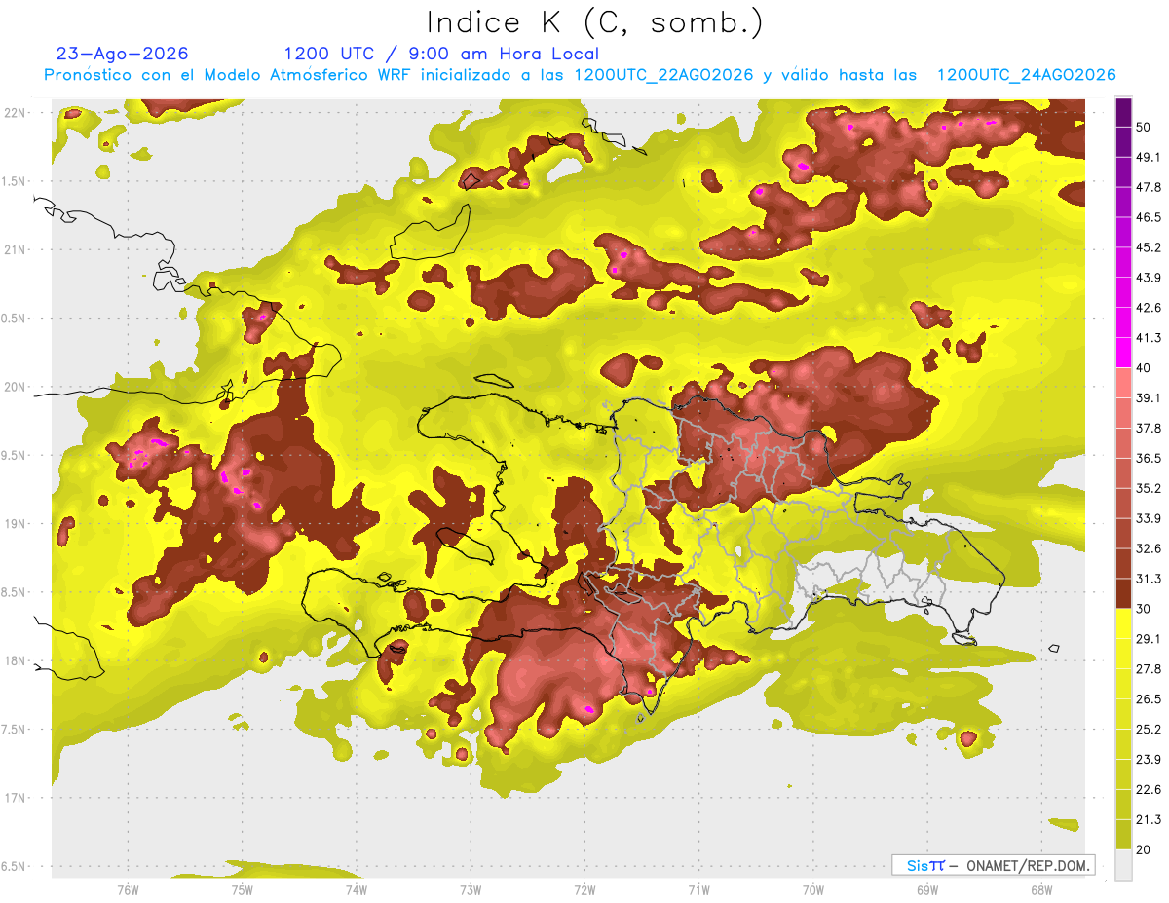Click the initialization time "1200UTC_22AGO2026"
The width and height of the screenshot is (1169, 903).
pyautogui.click(x=663, y=75)
